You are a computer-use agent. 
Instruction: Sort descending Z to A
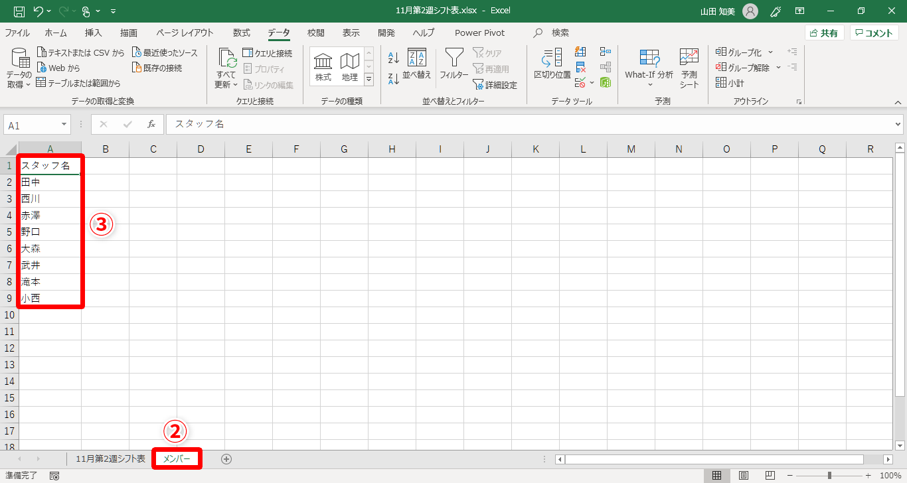click(x=394, y=78)
